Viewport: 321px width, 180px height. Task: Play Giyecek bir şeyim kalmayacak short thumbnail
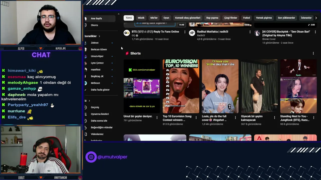[259, 86]
